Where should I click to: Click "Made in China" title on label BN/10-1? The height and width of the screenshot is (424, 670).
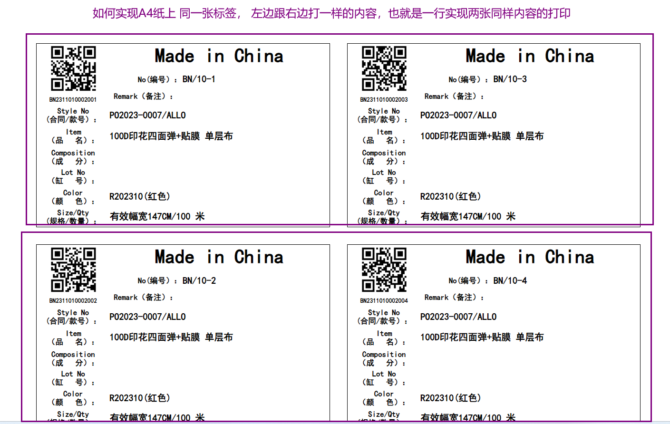[219, 56]
